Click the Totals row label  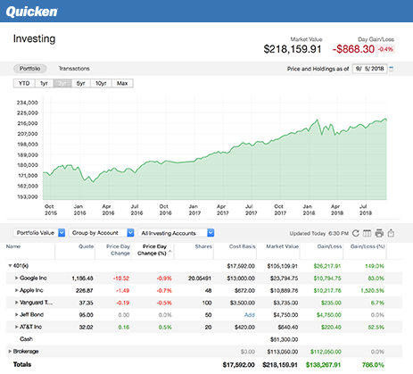pyautogui.click(x=22, y=364)
